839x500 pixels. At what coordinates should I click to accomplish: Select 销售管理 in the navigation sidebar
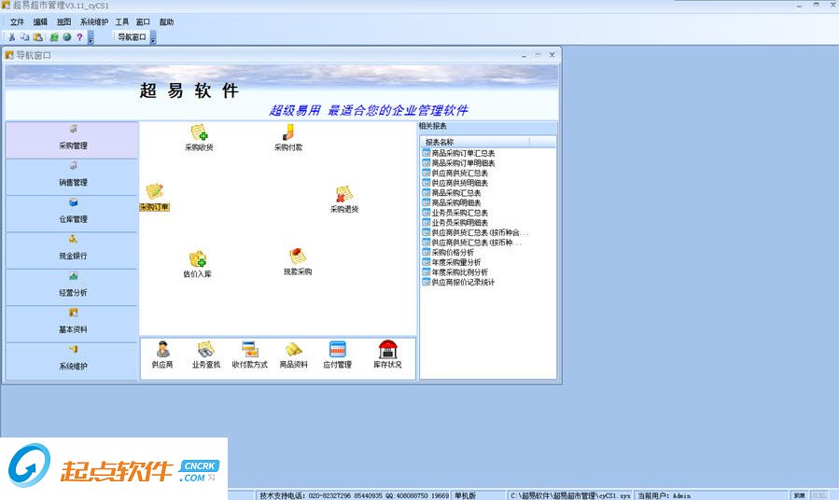[x=72, y=177]
